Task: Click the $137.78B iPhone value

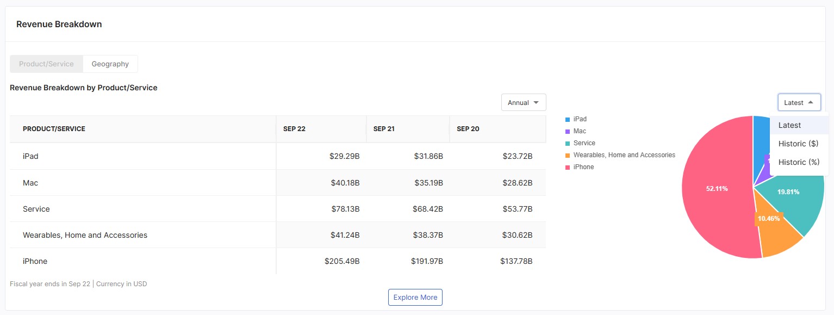Action: [516, 261]
